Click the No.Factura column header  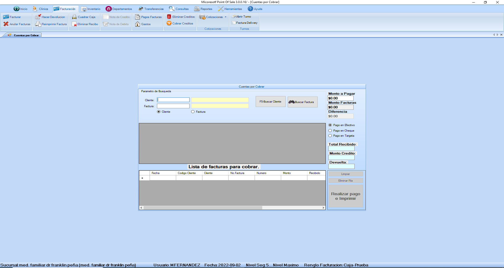[x=241, y=173]
